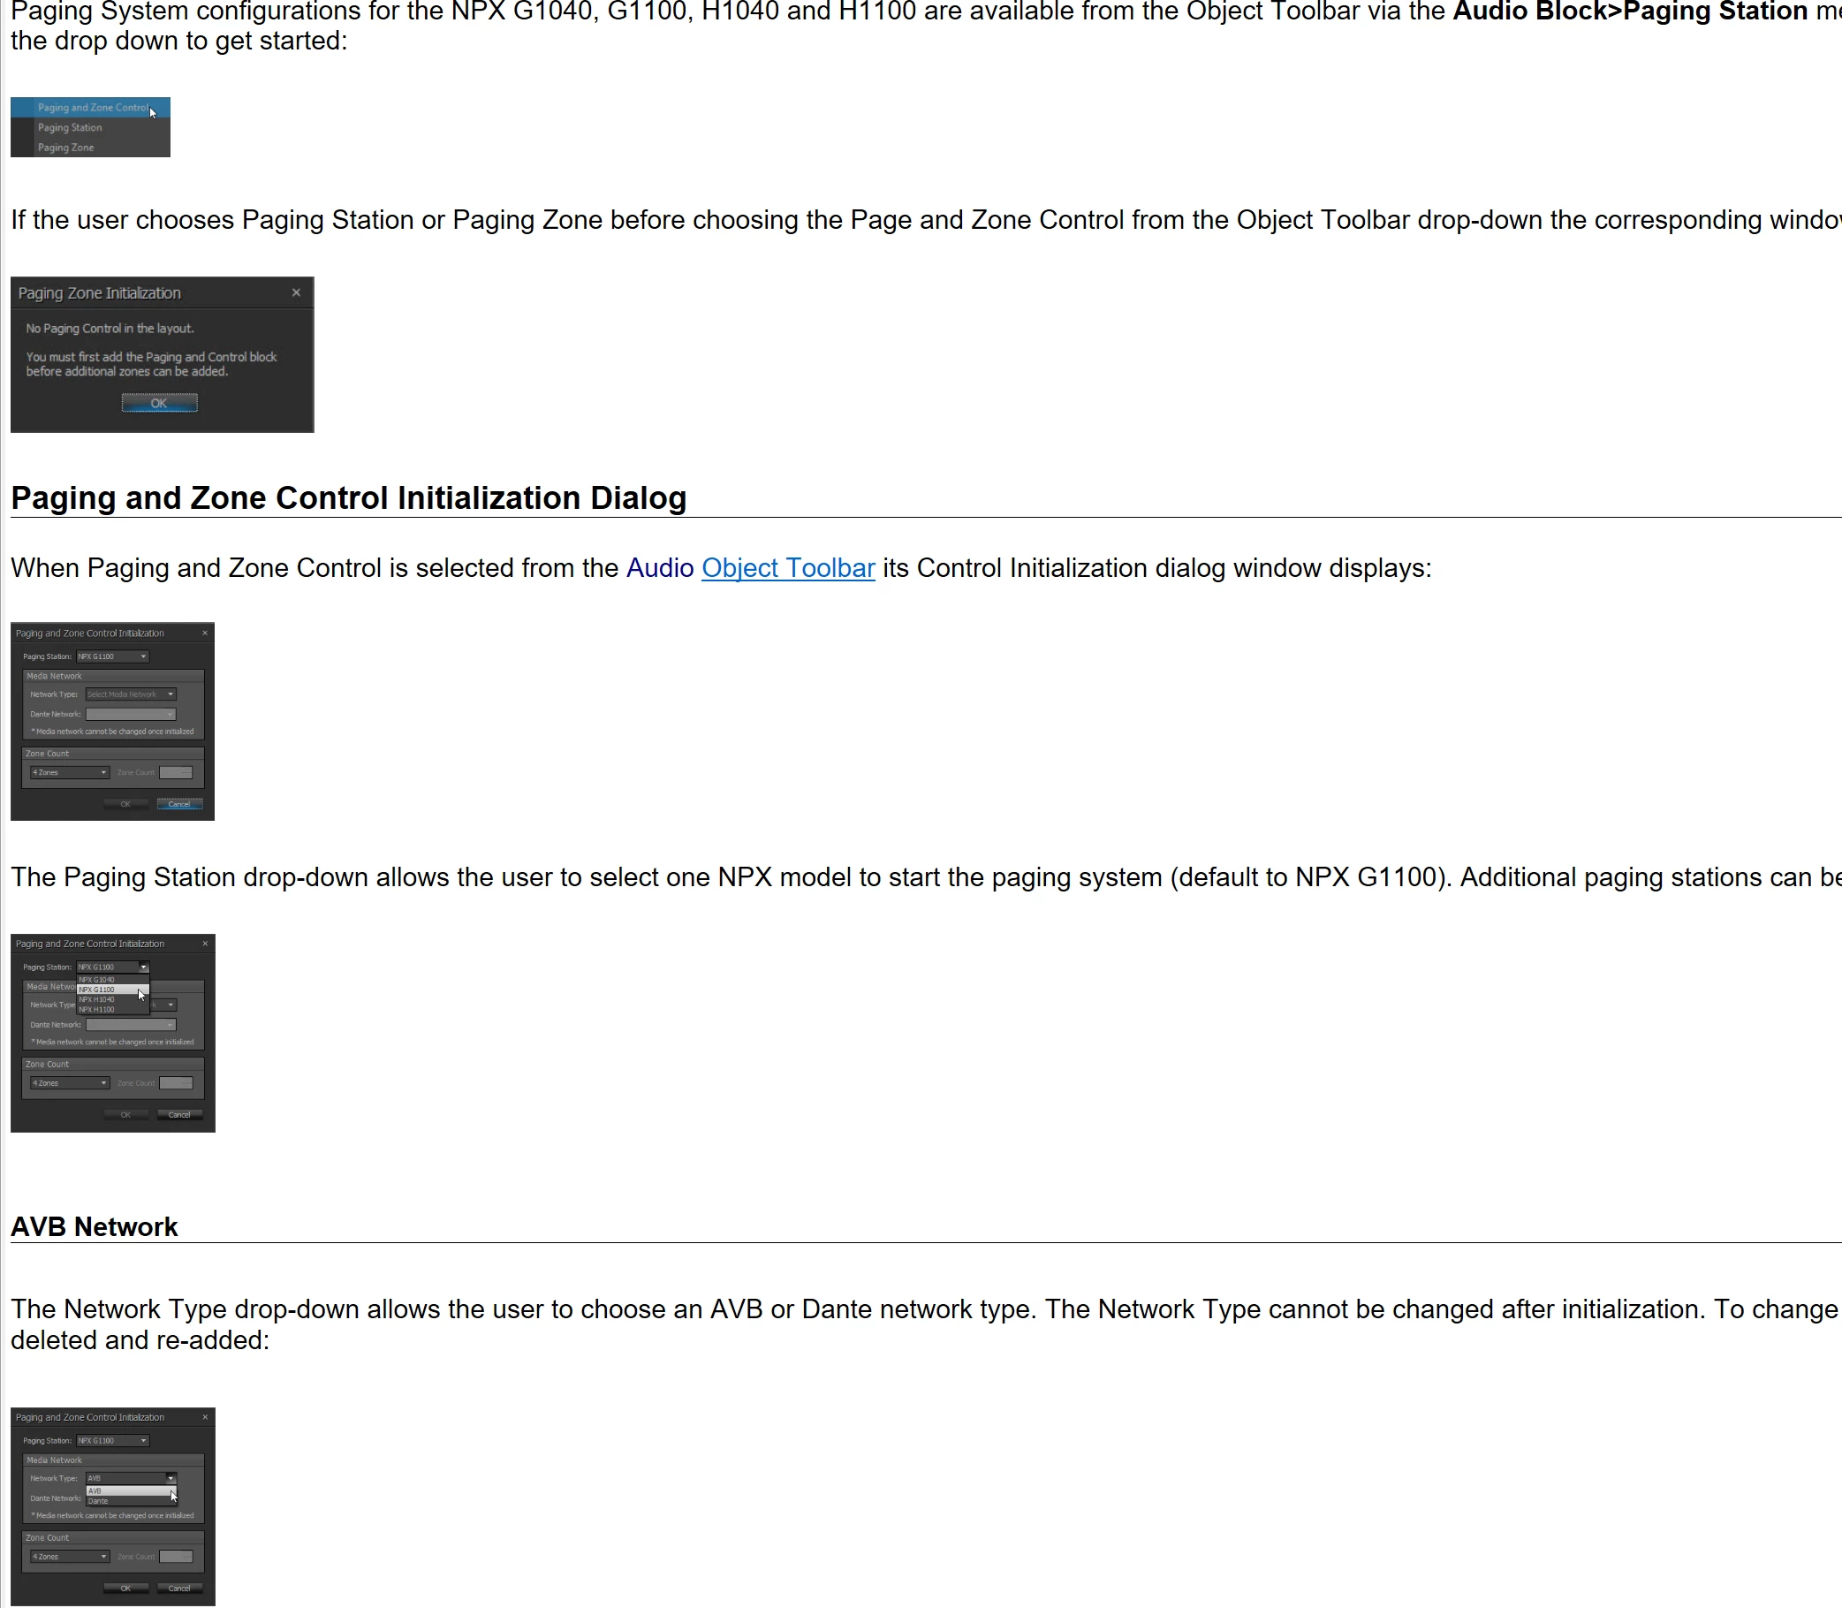Image resolution: width=1842 pixels, height=1608 pixels.
Task: Click the Audio text before Object Toolbar
Action: click(659, 568)
